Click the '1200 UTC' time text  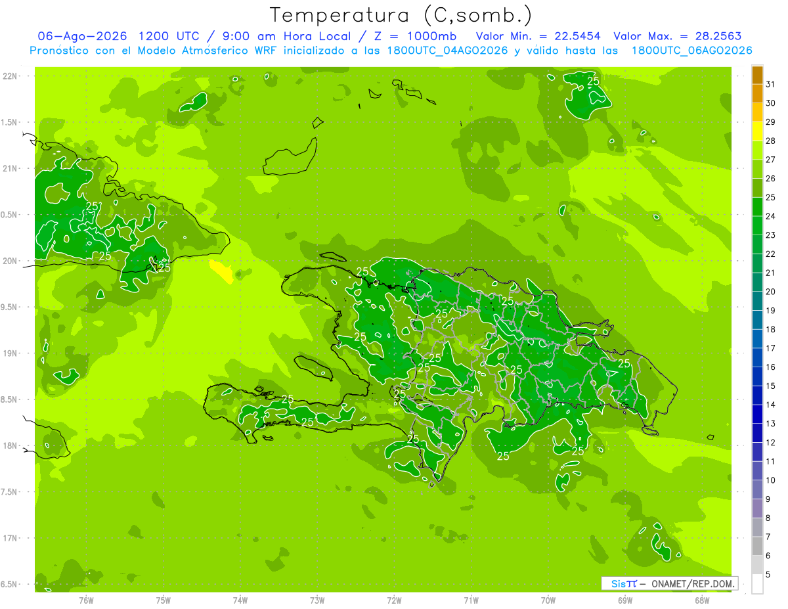tap(169, 36)
